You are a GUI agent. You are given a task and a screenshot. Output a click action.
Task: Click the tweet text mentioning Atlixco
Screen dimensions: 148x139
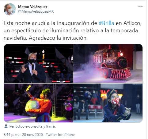pyautogui.click(x=73, y=31)
